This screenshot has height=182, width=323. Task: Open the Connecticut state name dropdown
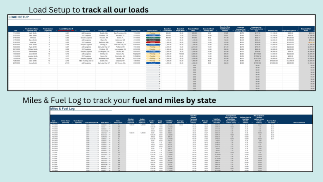pos(110,131)
